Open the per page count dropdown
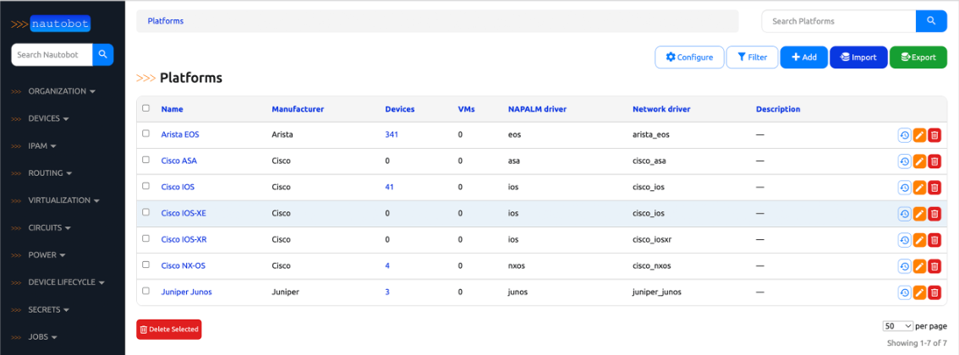The height and width of the screenshot is (355, 959). [x=898, y=325]
